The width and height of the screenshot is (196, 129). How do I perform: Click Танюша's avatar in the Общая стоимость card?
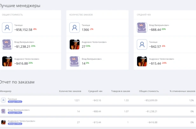tap(7, 27)
